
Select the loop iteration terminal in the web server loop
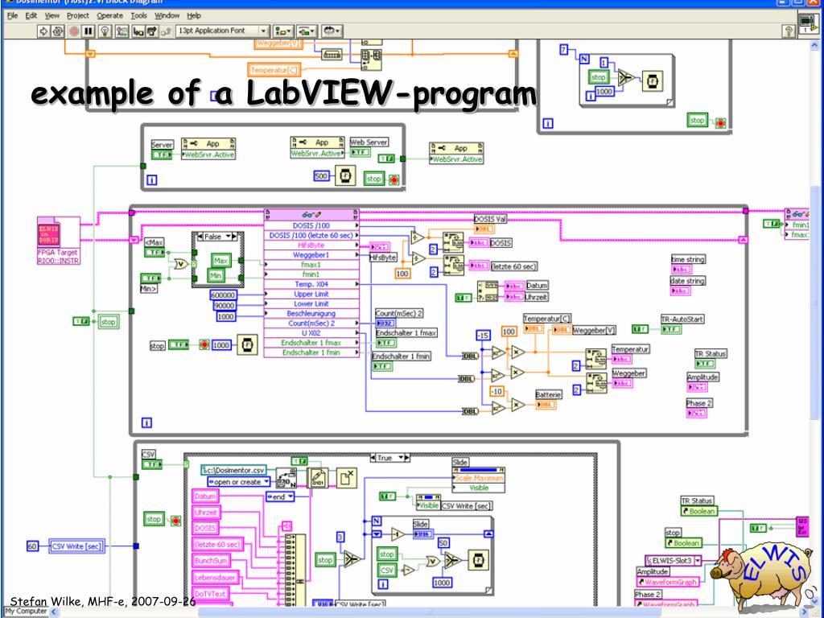point(152,180)
